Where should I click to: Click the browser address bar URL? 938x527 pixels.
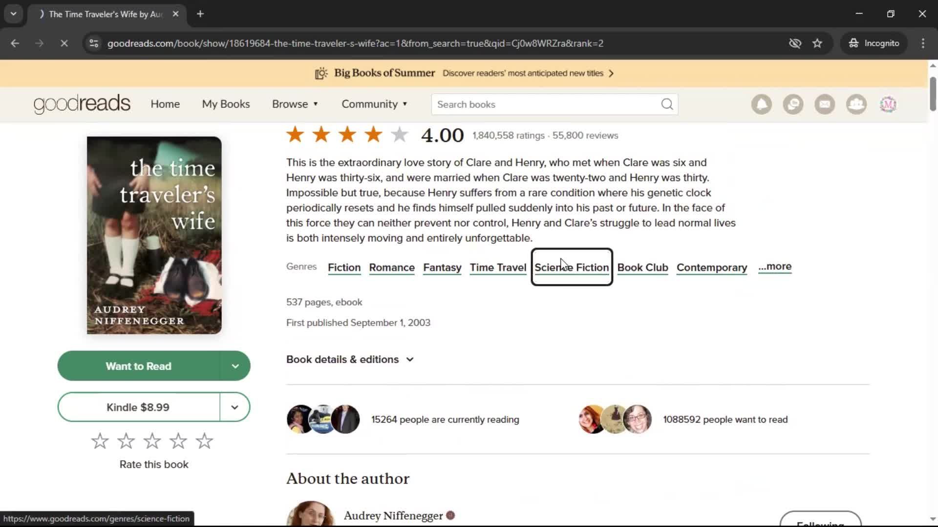355,43
